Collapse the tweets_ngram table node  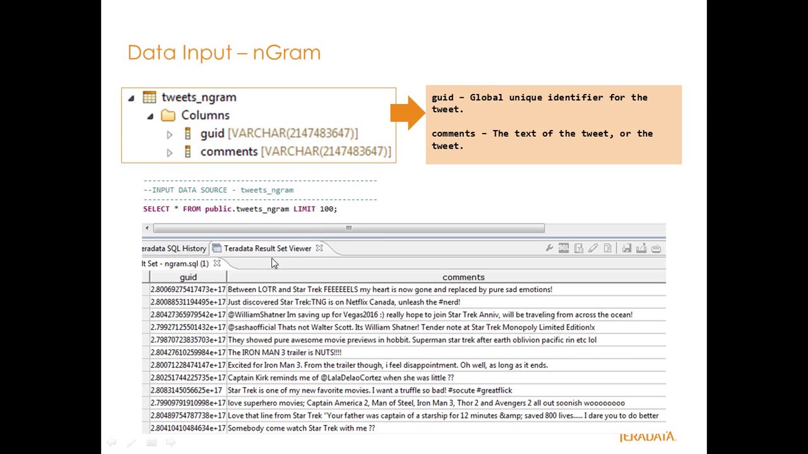tap(131, 98)
